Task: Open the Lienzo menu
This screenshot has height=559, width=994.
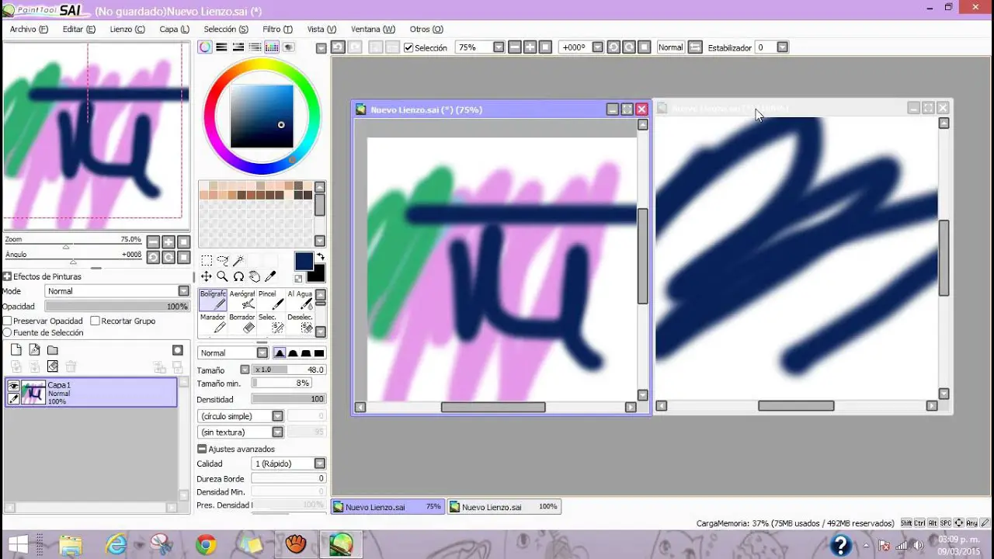Action: point(127,30)
